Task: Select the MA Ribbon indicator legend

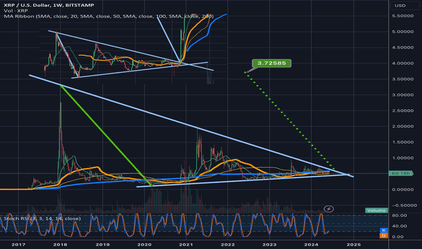Action: [109, 16]
